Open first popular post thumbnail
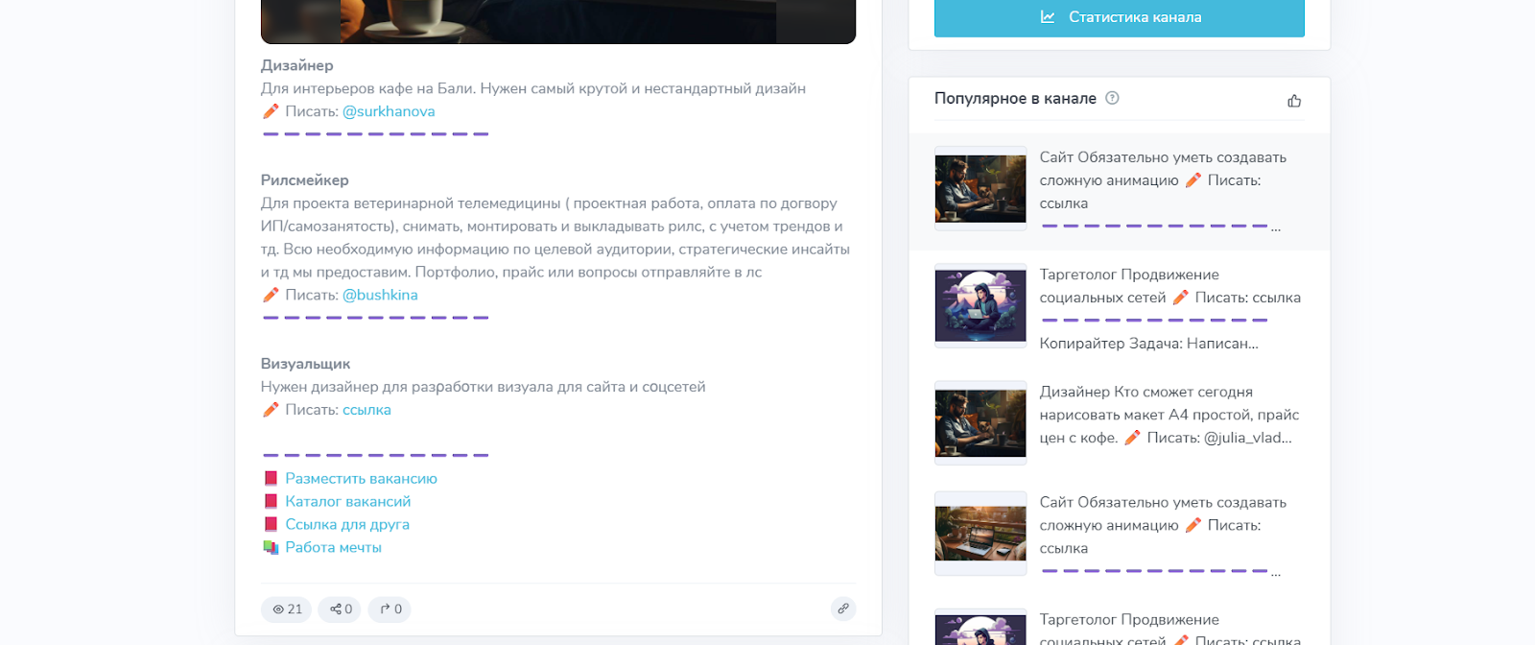1535x645 pixels. coord(980,189)
